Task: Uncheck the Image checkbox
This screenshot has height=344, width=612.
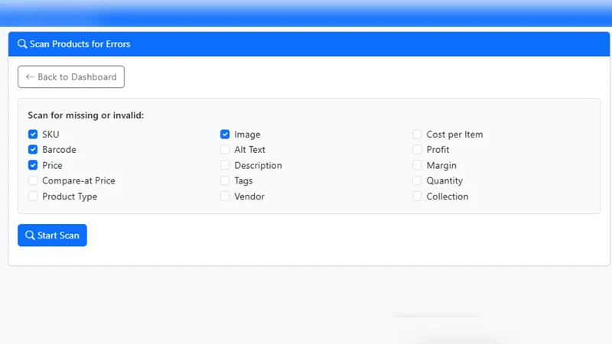Action: click(225, 135)
